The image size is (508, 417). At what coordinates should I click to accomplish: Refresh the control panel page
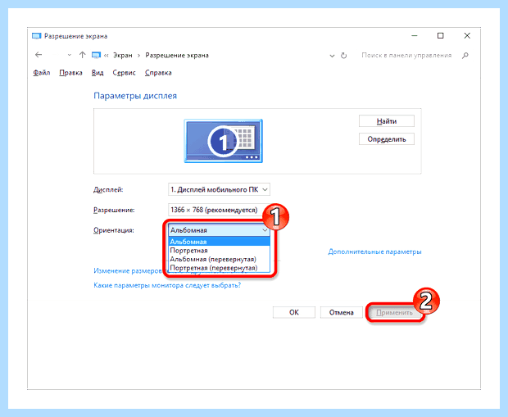point(344,56)
